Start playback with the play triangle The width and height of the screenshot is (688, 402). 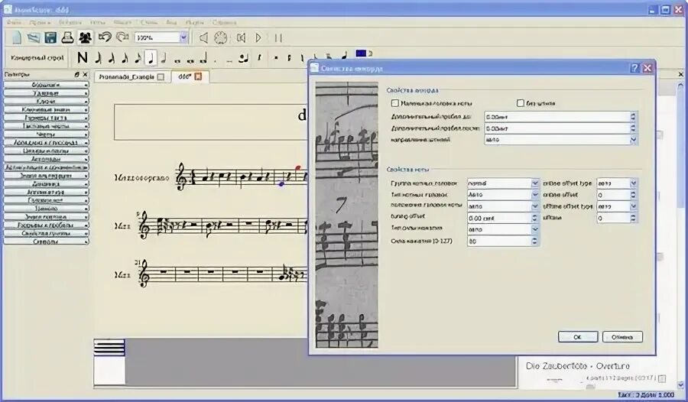click(258, 37)
